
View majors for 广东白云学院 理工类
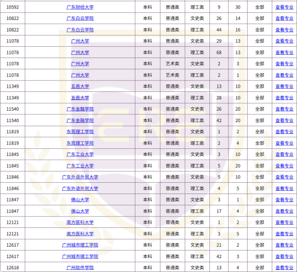point(284,30)
